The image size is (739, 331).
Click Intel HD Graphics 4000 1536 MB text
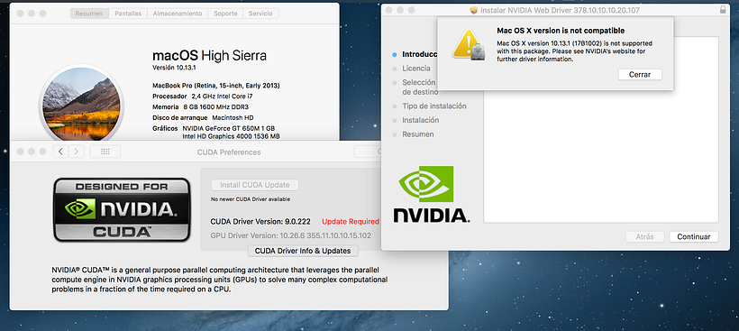tap(231, 136)
